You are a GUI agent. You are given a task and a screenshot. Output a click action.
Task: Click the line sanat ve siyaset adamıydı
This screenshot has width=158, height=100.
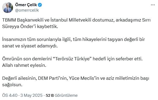[x=30, y=46]
